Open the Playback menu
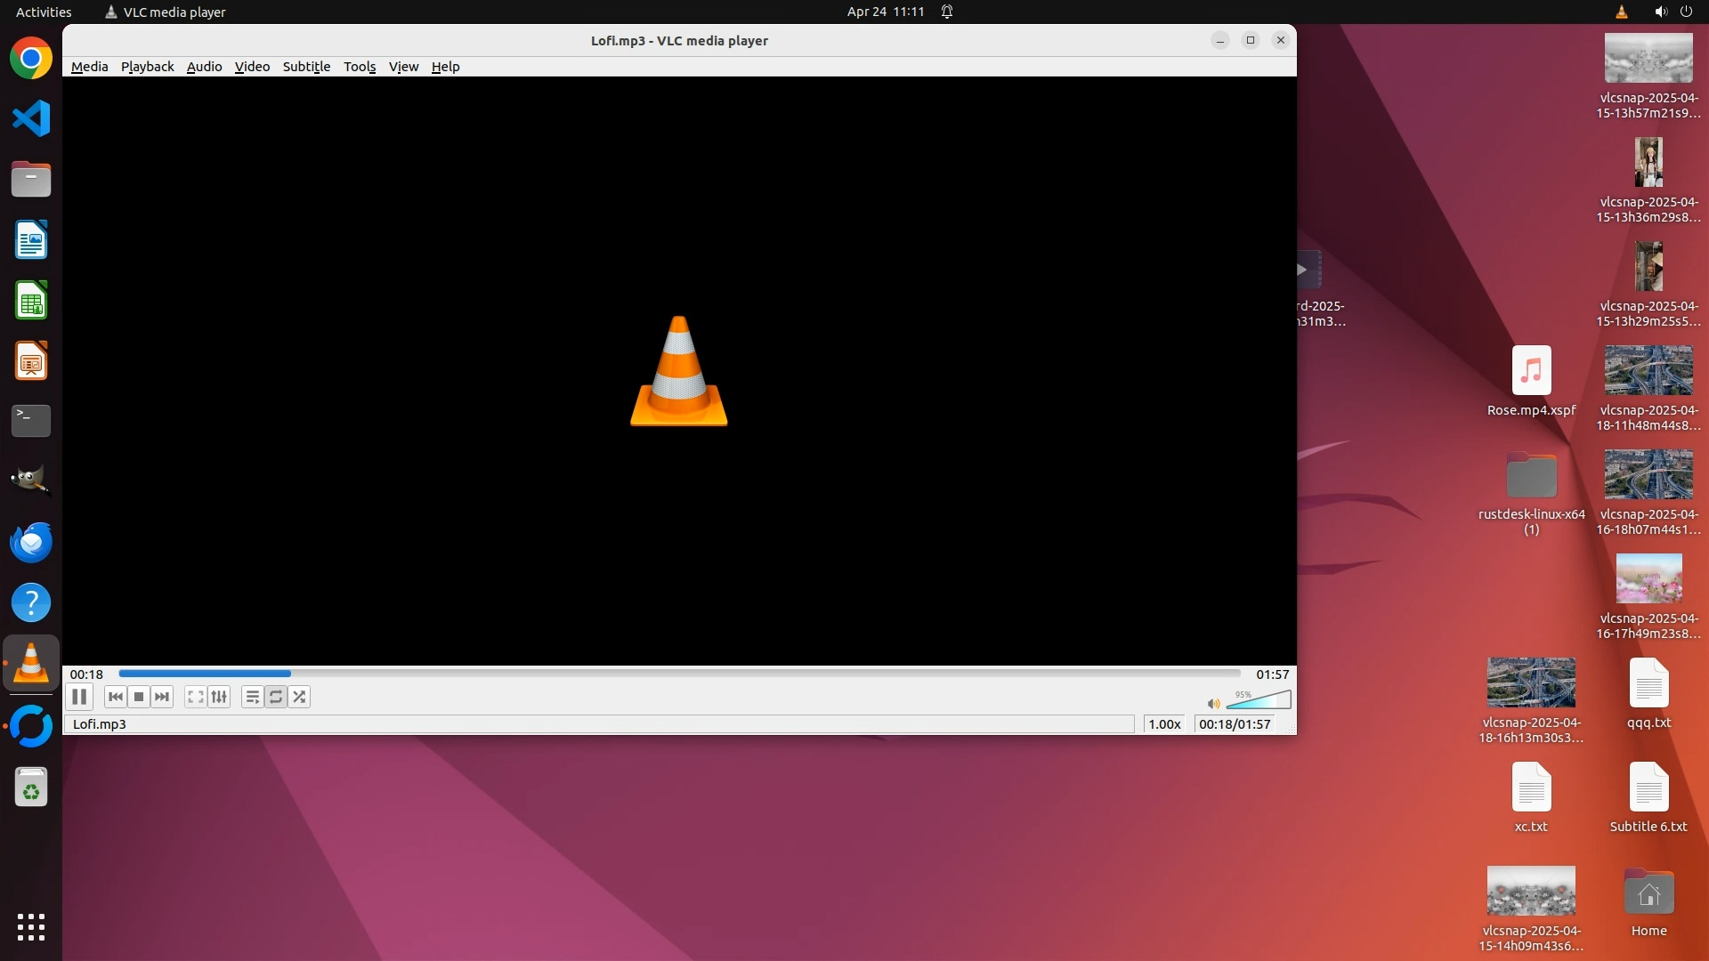 [147, 67]
